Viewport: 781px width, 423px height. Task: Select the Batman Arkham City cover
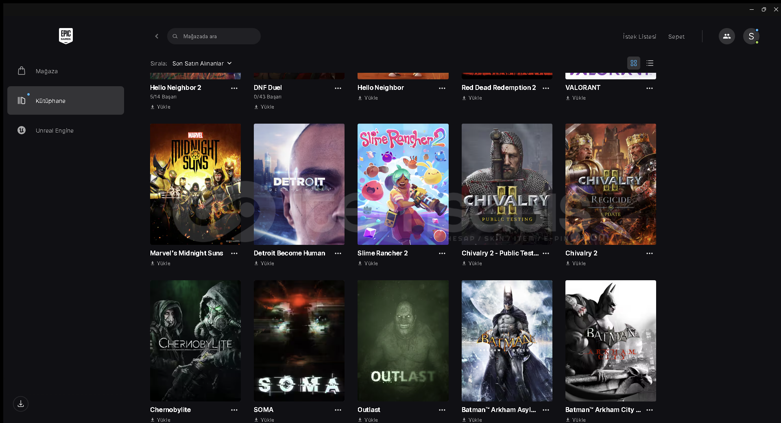(x=611, y=341)
